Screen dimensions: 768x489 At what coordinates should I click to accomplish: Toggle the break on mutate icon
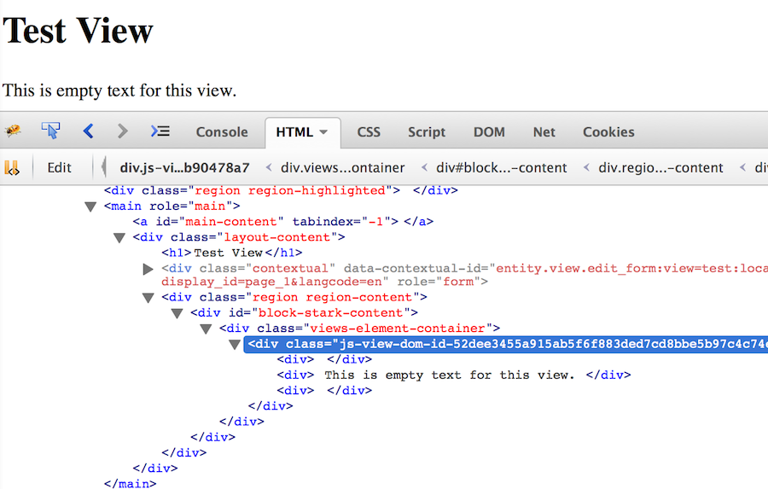click(12, 167)
